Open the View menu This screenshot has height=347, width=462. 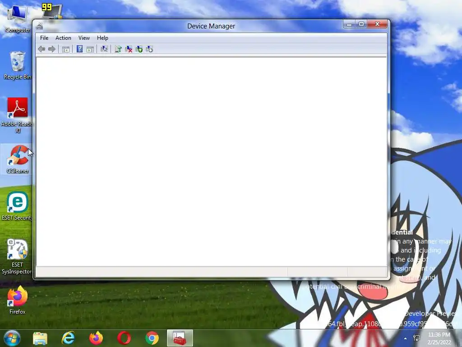click(x=84, y=38)
